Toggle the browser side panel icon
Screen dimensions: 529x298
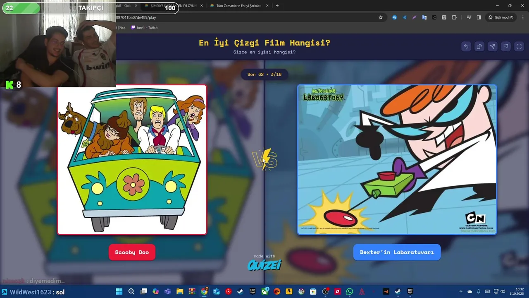point(479,17)
